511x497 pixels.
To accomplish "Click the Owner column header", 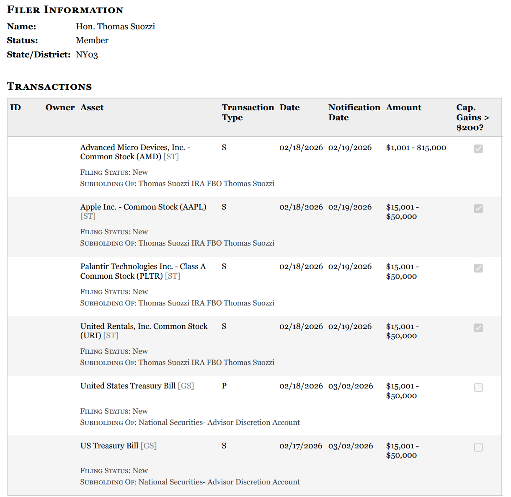I will [x=60, y=108].
